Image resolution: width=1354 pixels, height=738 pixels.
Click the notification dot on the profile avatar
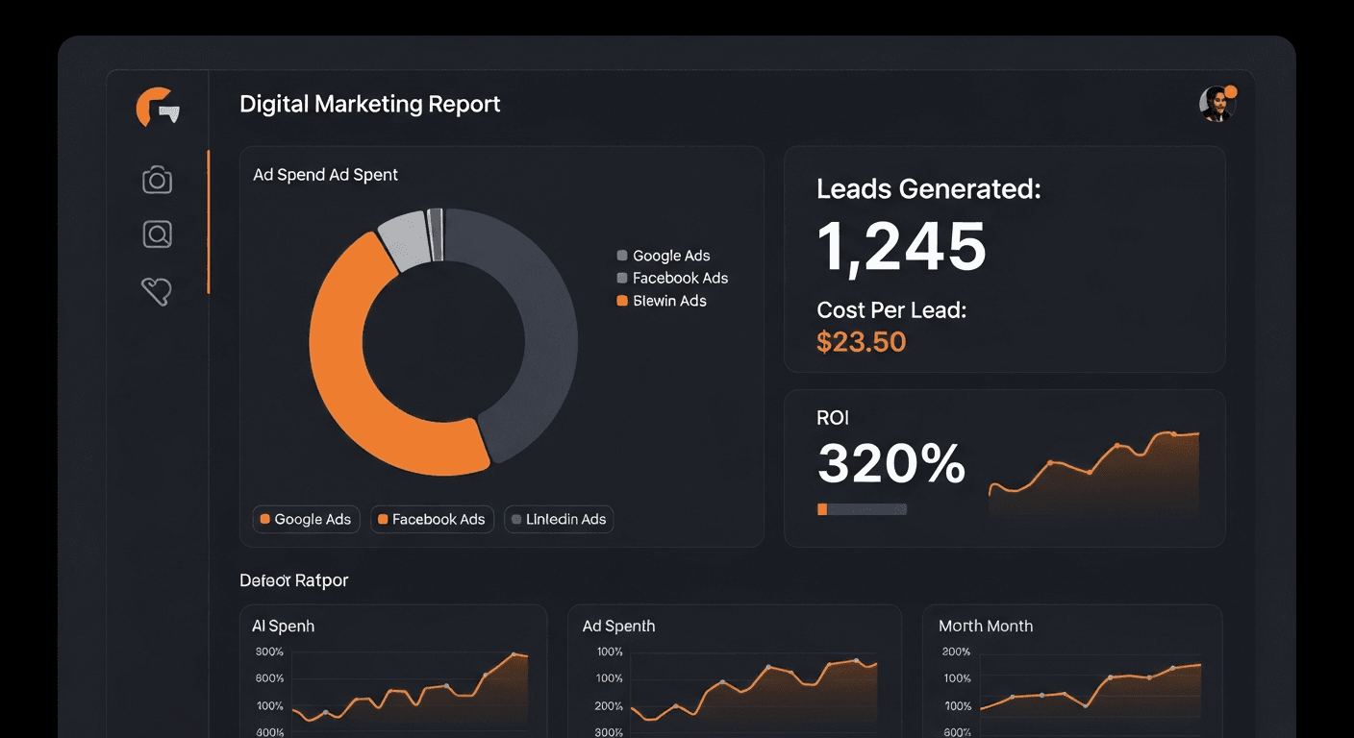[x=1232, y=91]
